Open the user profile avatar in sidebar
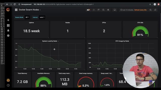 pyautogui.click(x=8, y=80)
